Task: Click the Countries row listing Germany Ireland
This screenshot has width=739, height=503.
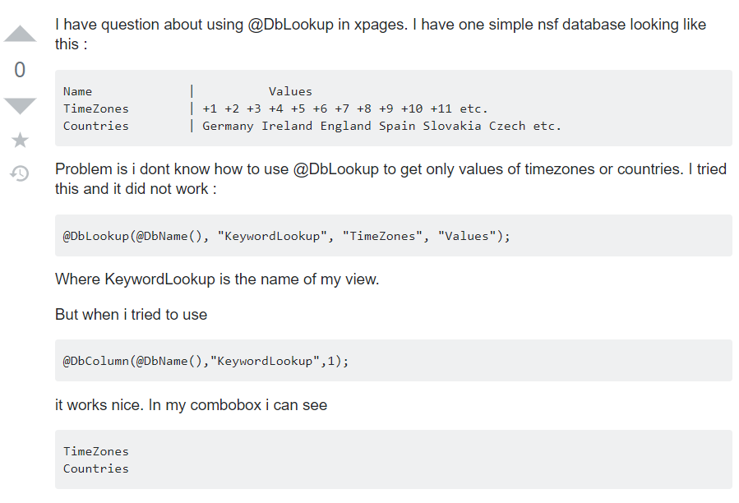Action: tap(312, 126)
